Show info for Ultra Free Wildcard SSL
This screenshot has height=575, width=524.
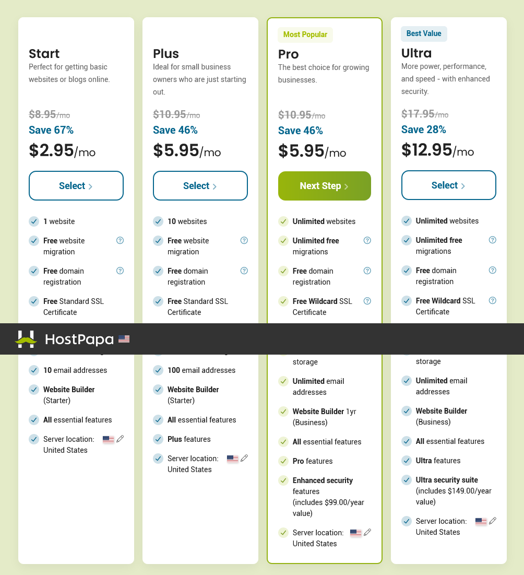(493, 300)
